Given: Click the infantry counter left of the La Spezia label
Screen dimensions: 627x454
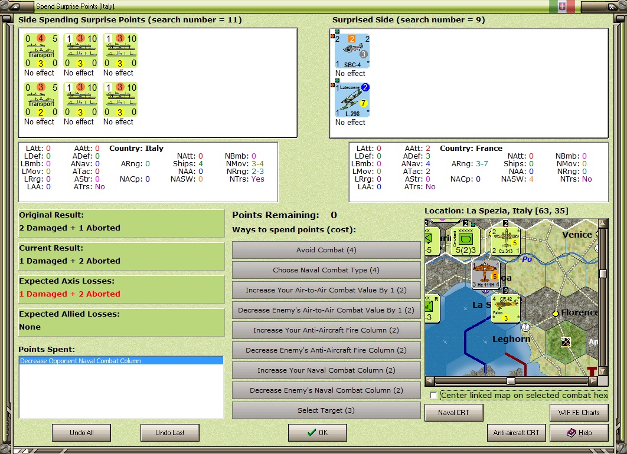Looking at the screenshot, I should pyautogui.click(x=432, y=308).
